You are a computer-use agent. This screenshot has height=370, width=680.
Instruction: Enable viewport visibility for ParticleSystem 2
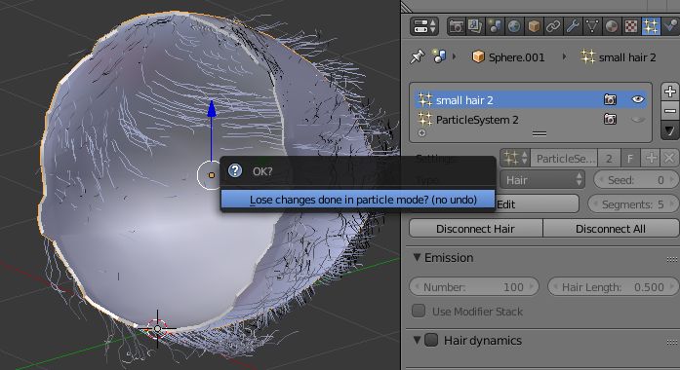[x=637, y=120]
